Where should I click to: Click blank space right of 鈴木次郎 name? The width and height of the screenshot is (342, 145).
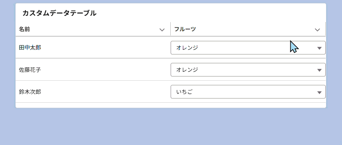tap(102, 92)
